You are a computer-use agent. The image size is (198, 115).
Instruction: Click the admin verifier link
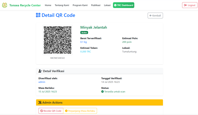click(42, 82)
